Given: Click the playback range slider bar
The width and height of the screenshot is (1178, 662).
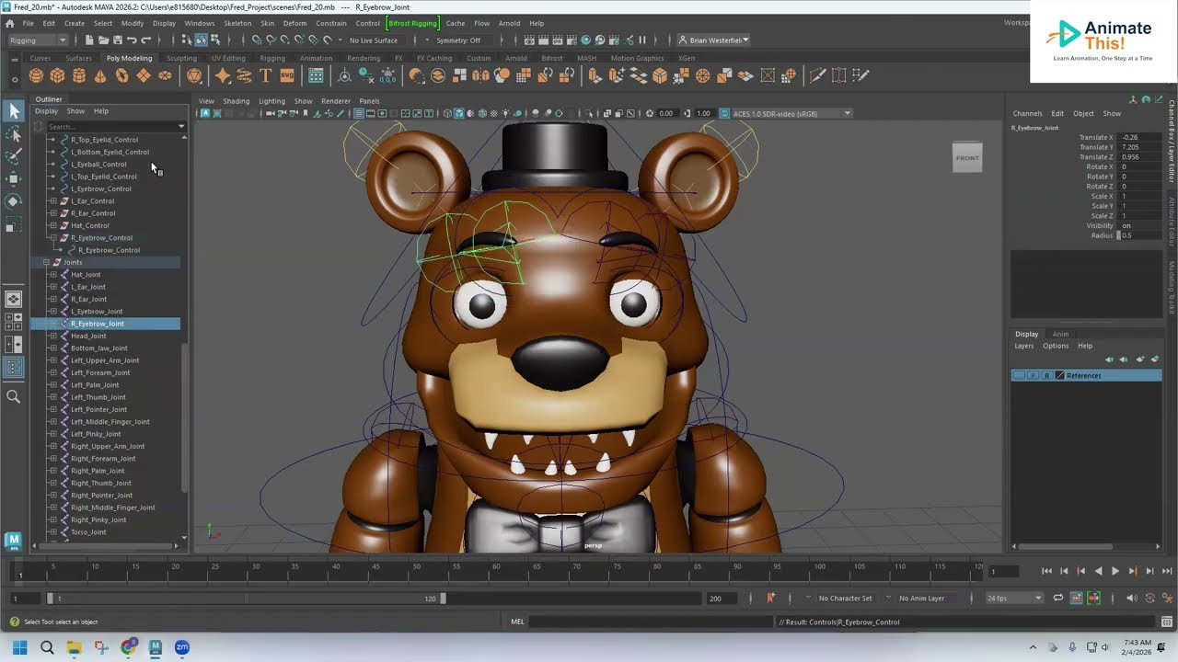Looking at the screenshot, I should pyautogui.click(x=247, y=598).
